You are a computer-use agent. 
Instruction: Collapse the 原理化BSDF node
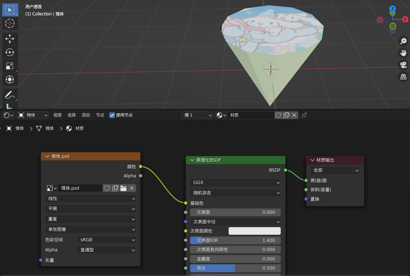(x=192, y=160)
